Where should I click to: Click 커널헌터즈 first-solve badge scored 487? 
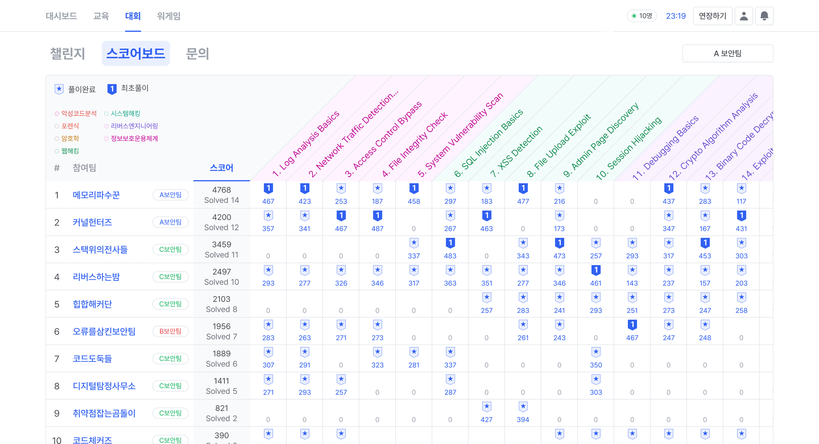(378, 216)
